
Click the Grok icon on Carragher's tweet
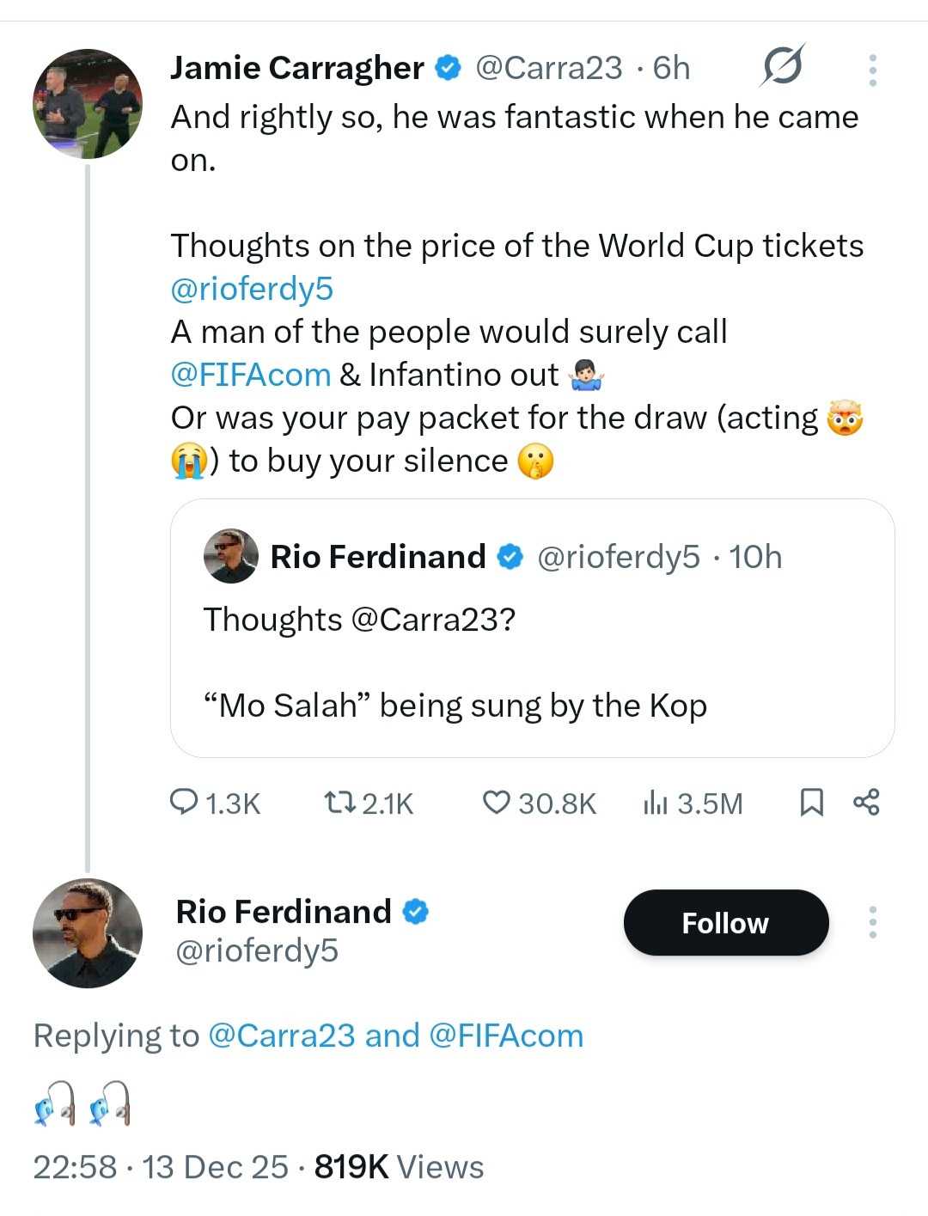click(781, 66)
